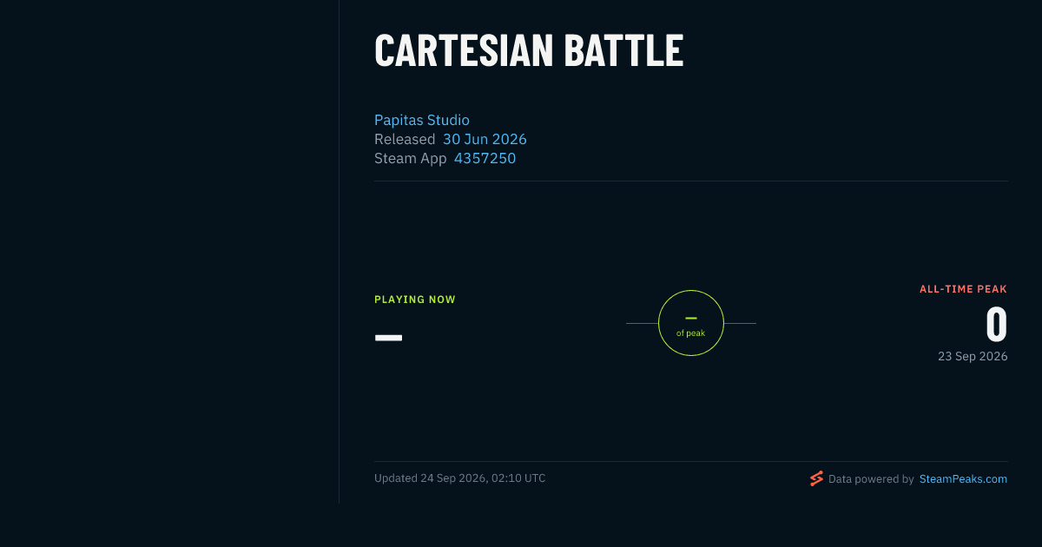The height and width of the screenshot is (547, 1042).
Task: Click the Updated 24 Sep 2026 timestamp
Action: click(460, 478)
